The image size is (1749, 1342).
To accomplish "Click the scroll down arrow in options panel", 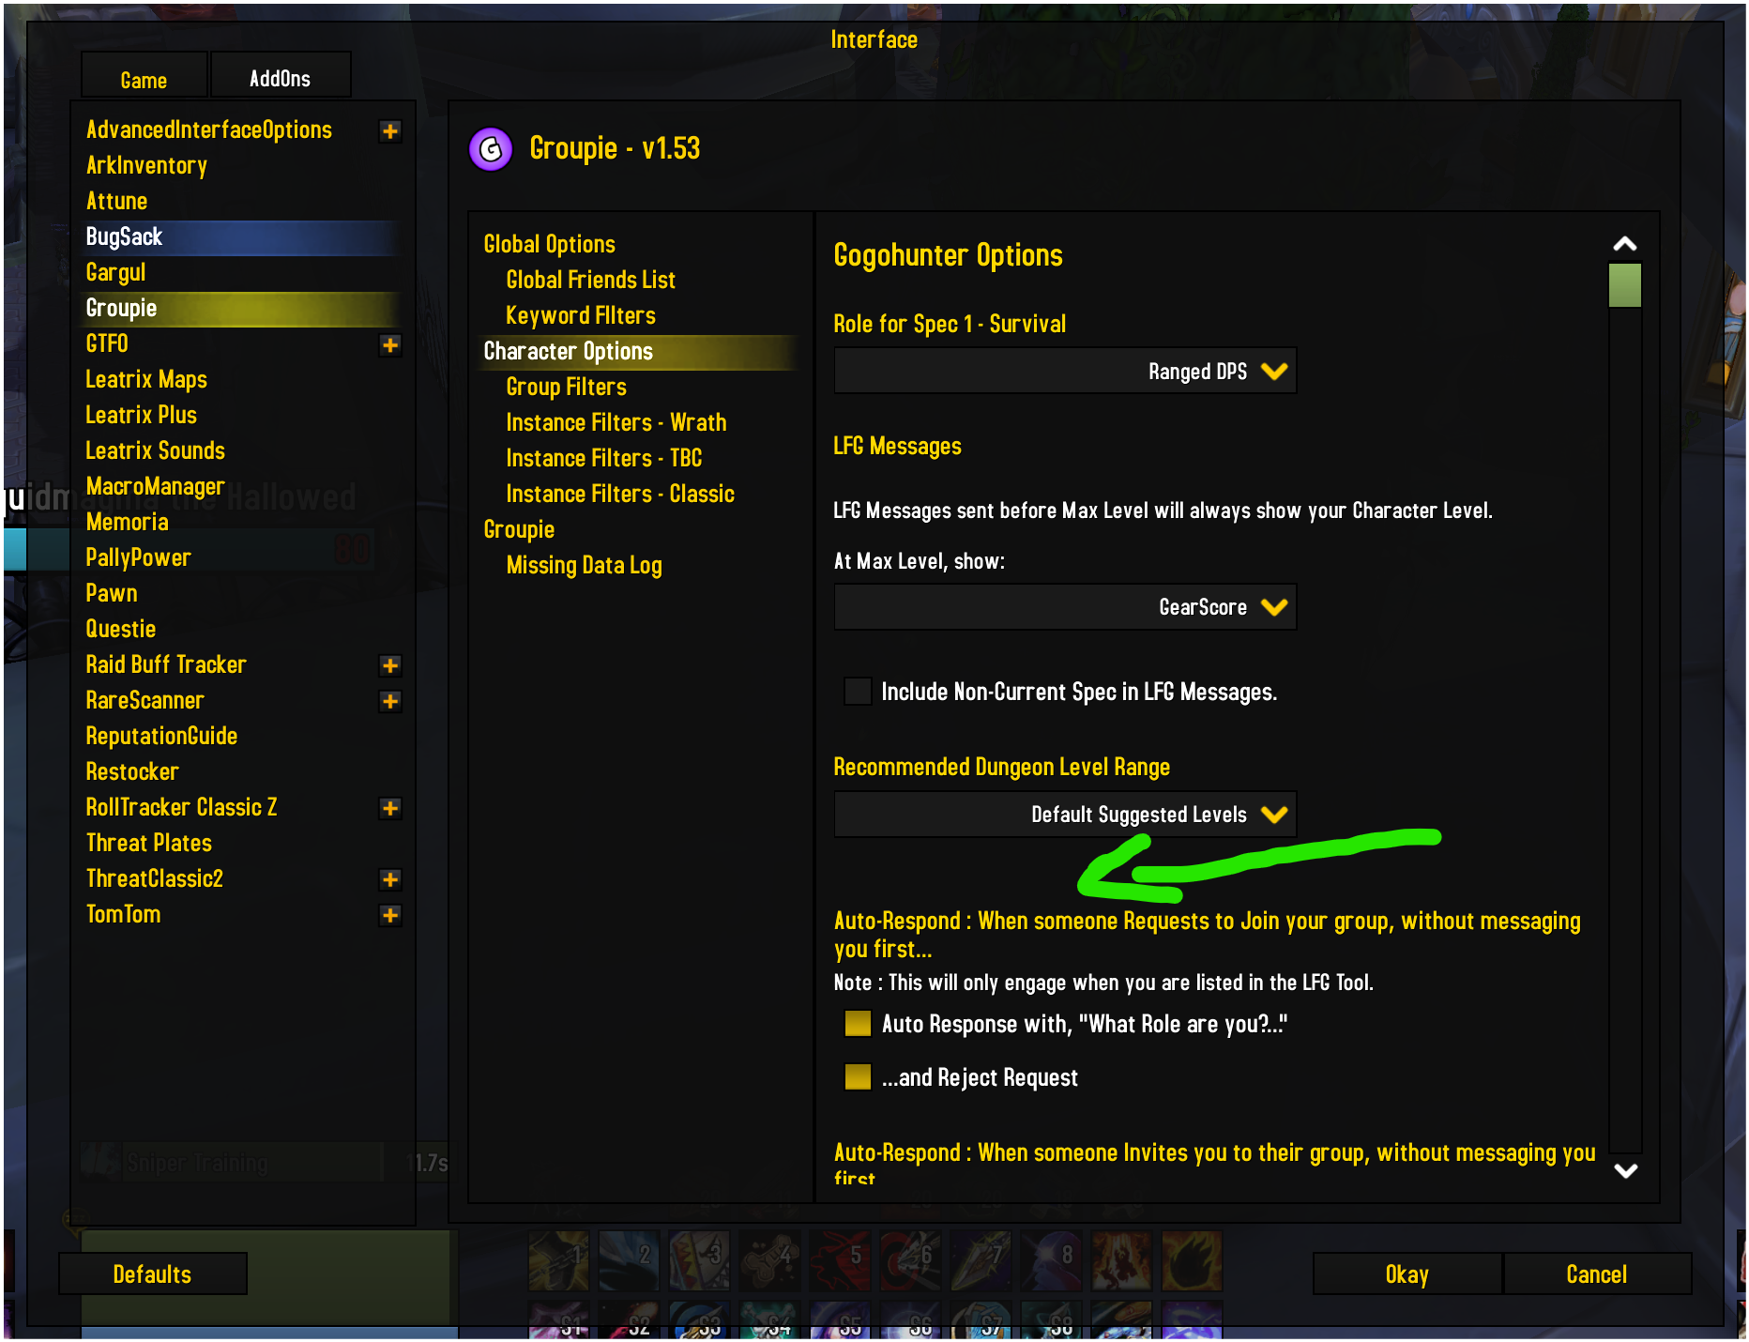I will tap(1625, 1170).
